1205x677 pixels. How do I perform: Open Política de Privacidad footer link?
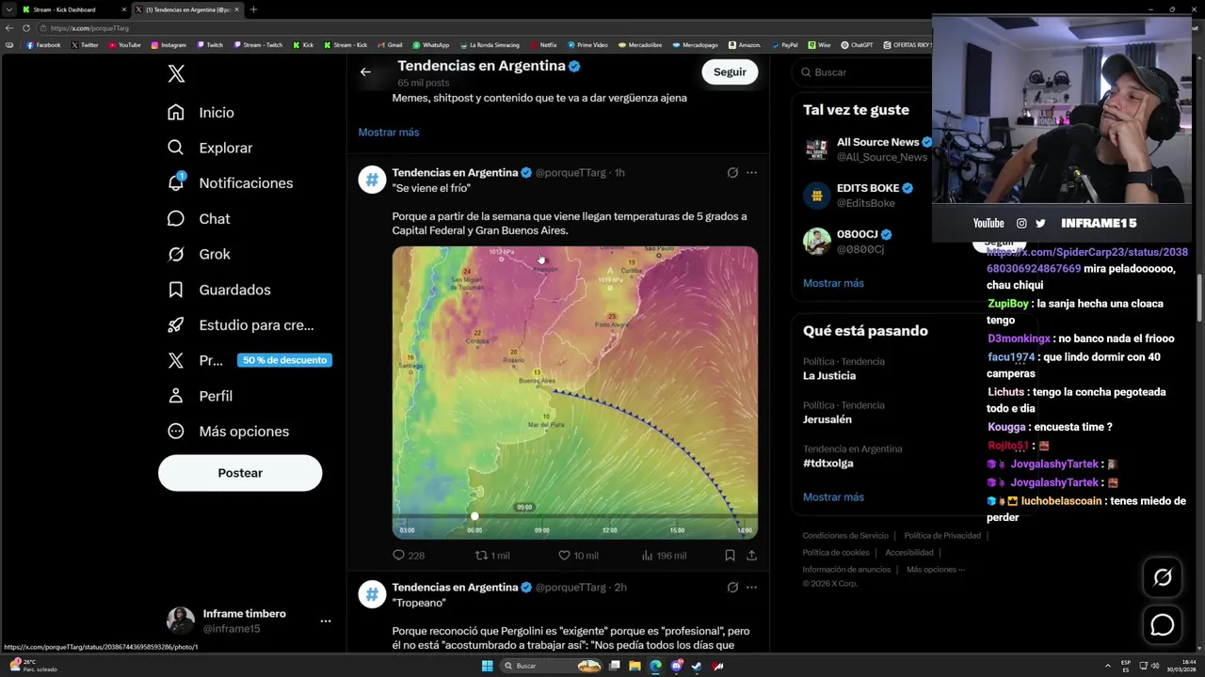[x=942, y=536]
